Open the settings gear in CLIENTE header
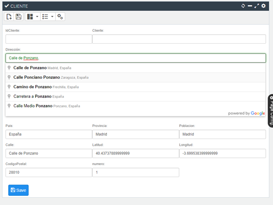Viewport: 273px width, 205px height. coord(263,6)
